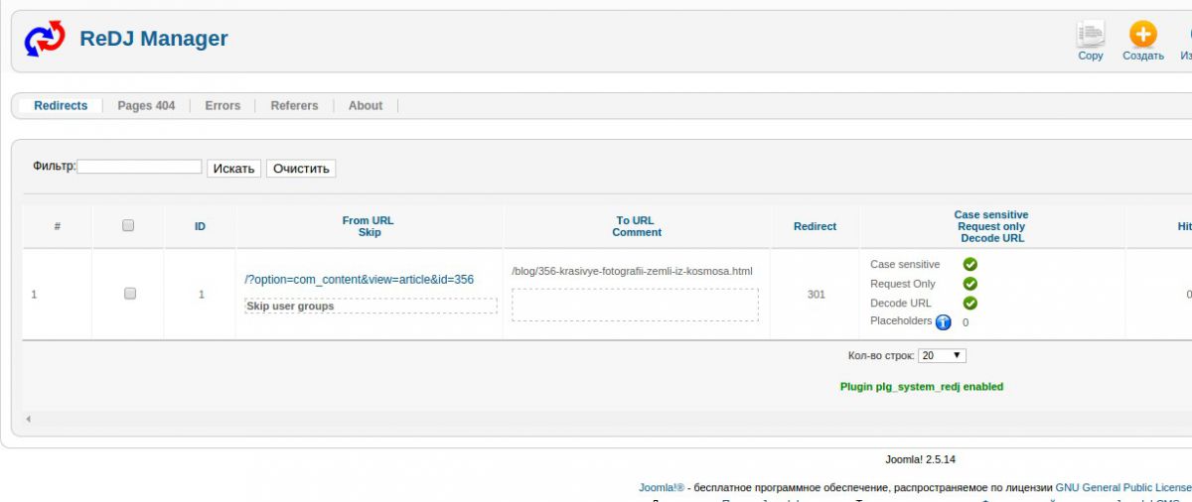Image resolution: width=1192 pixels, height=502 pixels.
Task: Sort by Decode URL column header
Action: click(x=992, y=238)
